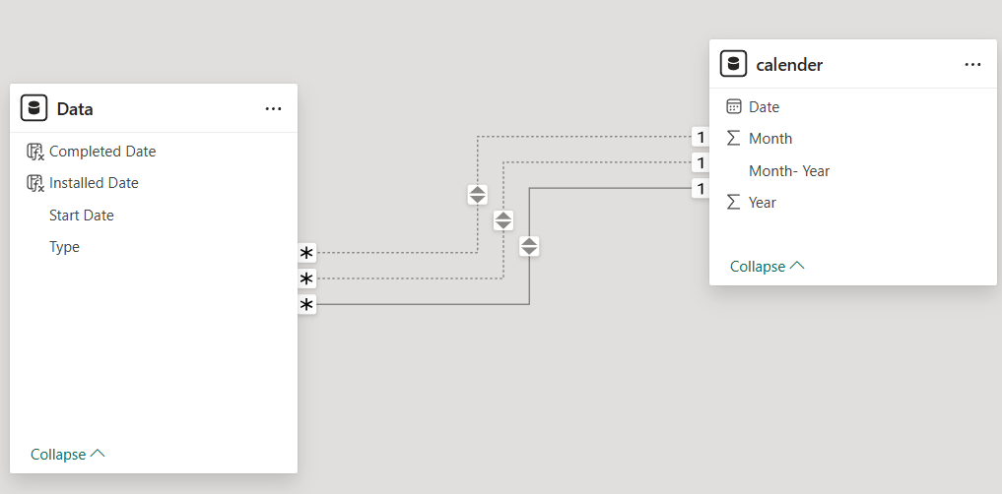This screenshot has width=1002, height=494.
Task: Click the sigma icon beside Year
Action: (x=734, y=203)
